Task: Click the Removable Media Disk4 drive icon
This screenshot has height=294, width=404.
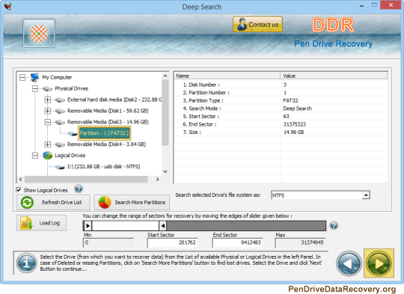Action: pos(60,144)
